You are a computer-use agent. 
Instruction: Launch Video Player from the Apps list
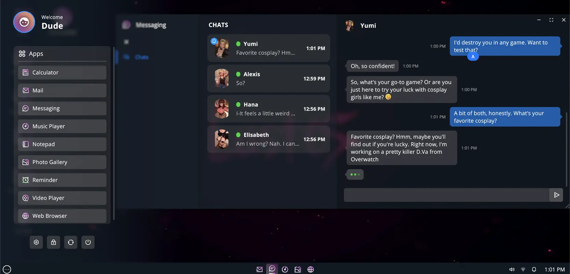point(62,198)
